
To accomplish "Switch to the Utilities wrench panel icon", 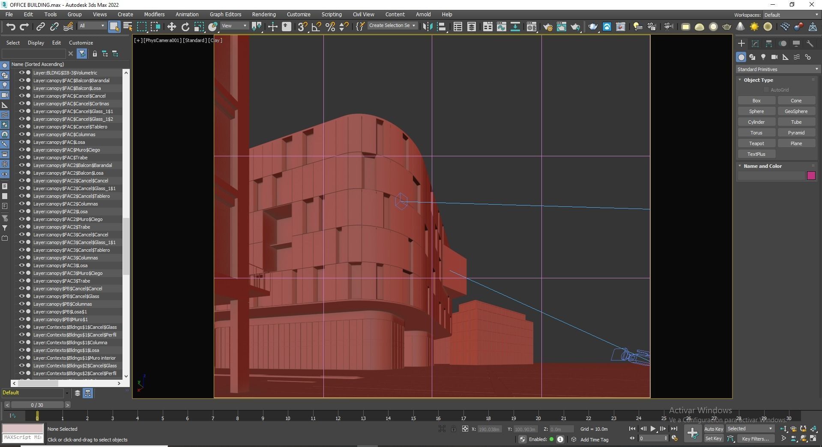I will 810,44.
